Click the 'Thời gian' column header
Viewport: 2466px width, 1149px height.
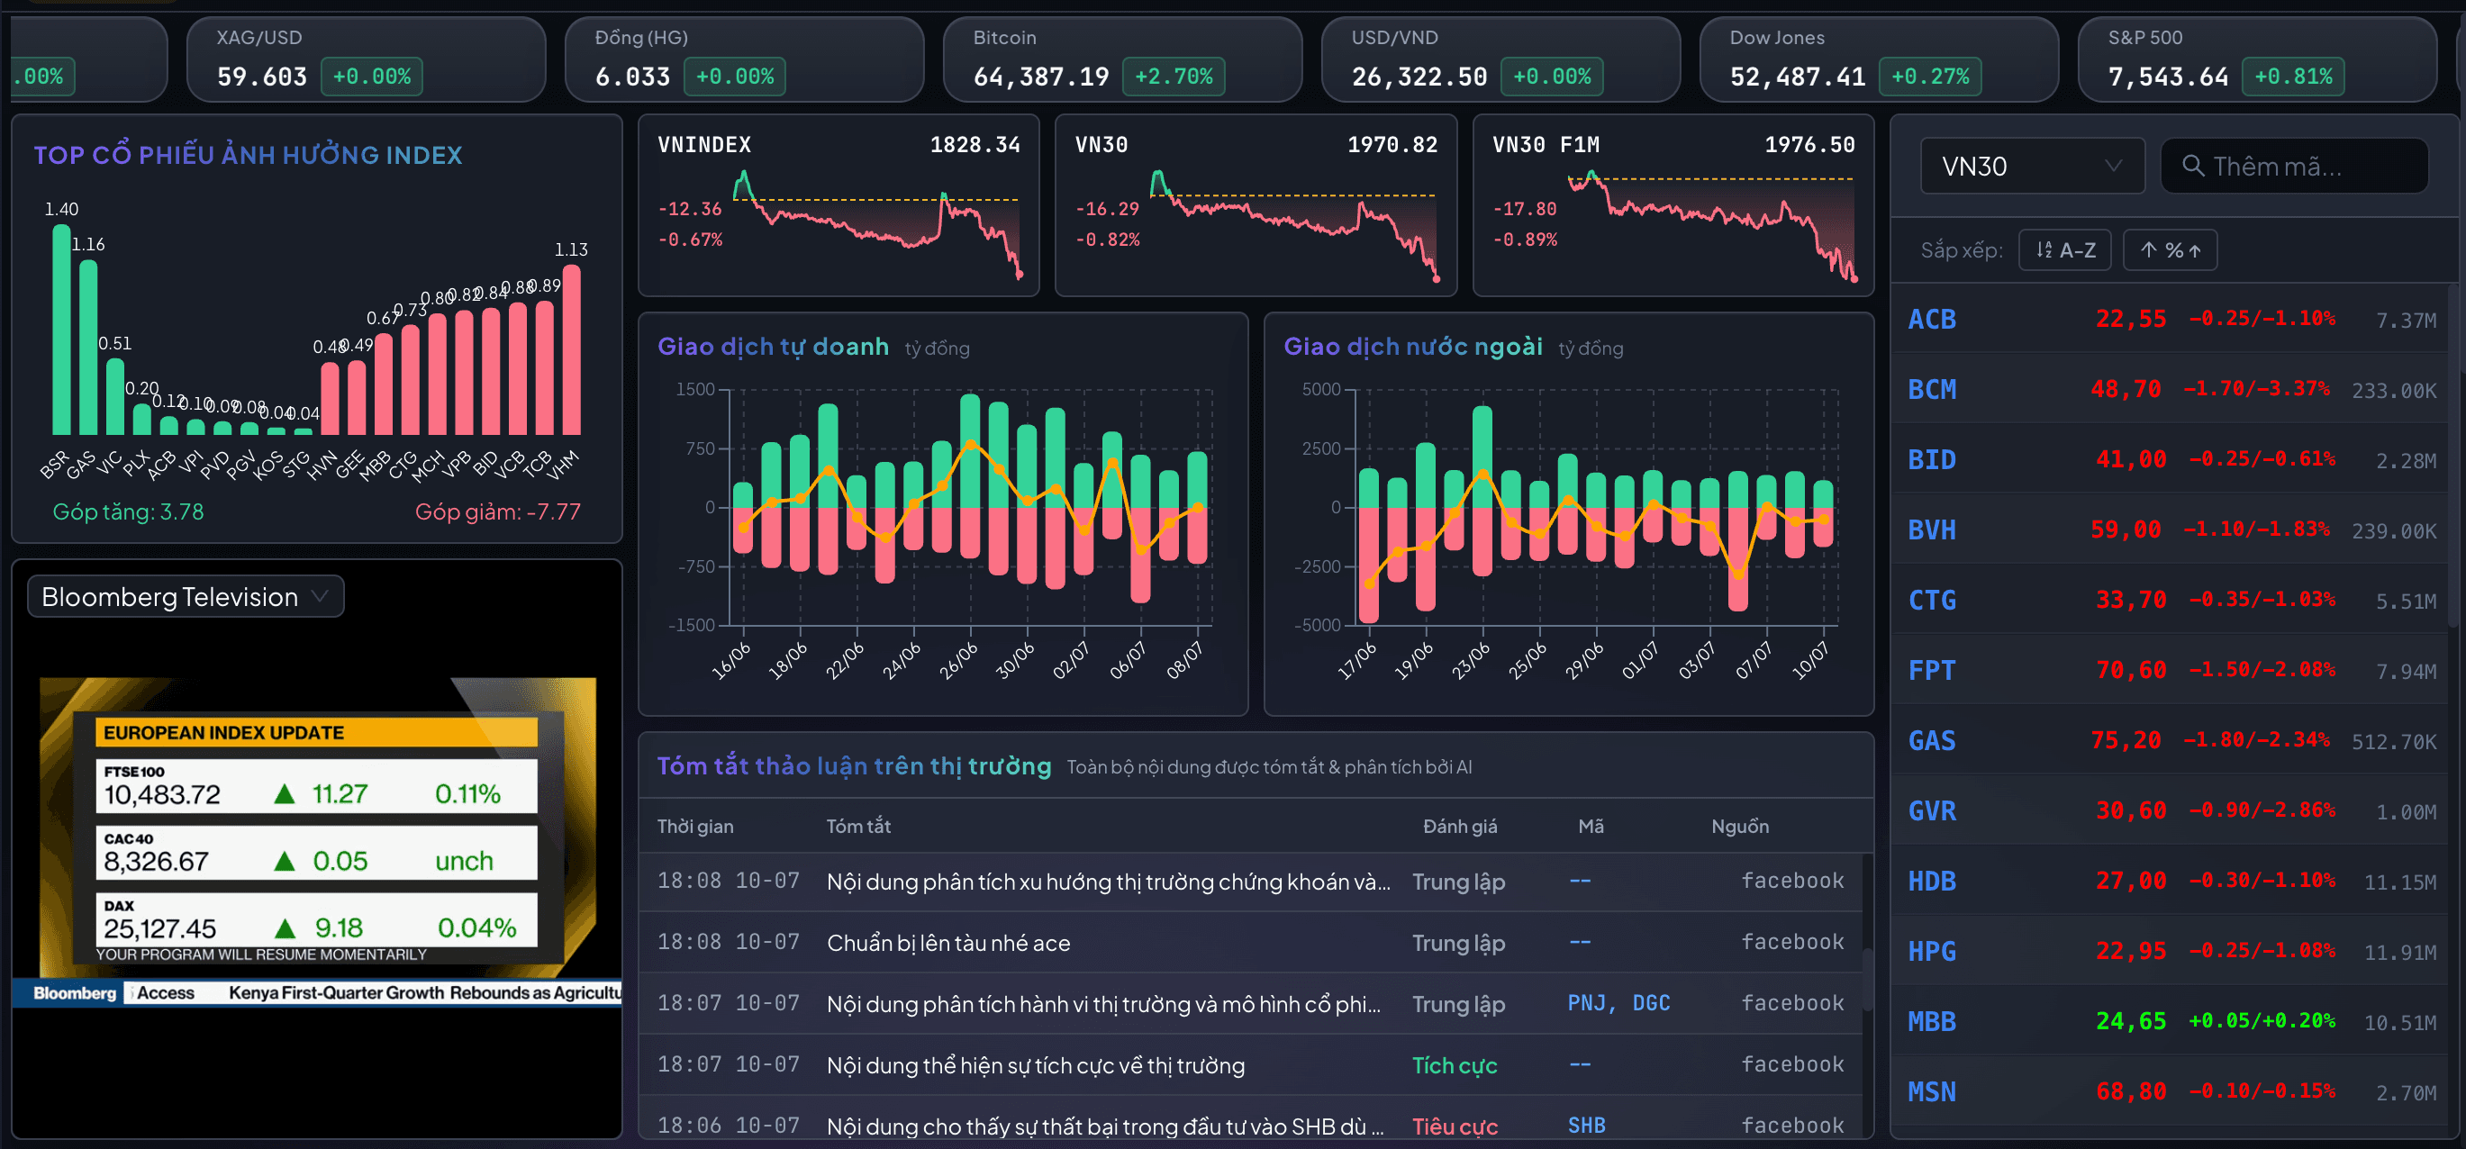[695, 827]
